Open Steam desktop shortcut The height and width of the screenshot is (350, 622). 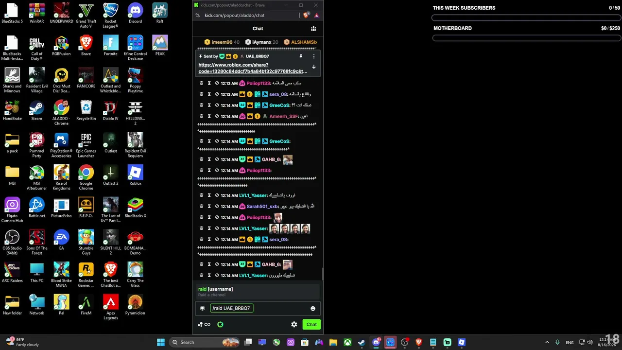pos(36,110)
